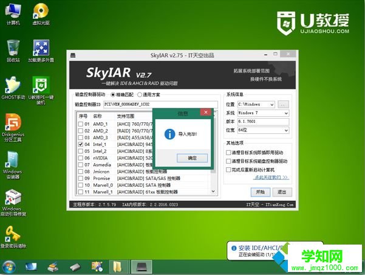Check the 08 Jmicron checkbox
This screenshot has height=275, width=365.
tap(81, 172)
